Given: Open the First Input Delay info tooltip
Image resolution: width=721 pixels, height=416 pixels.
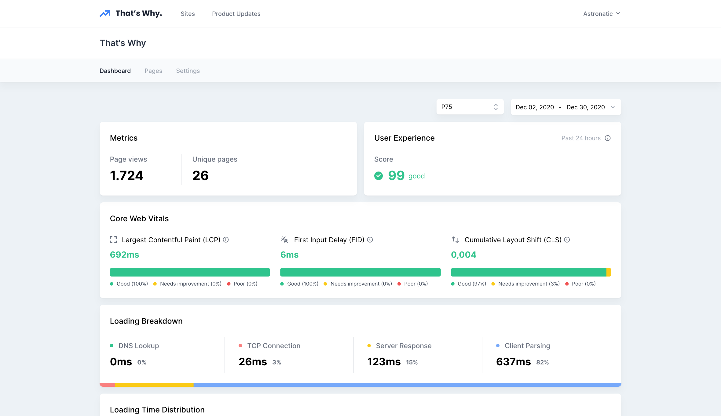Looking at the screenshot, I should [370, 240].
